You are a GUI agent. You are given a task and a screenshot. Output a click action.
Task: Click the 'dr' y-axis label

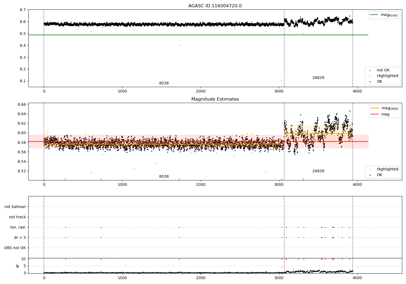[18, 266]
